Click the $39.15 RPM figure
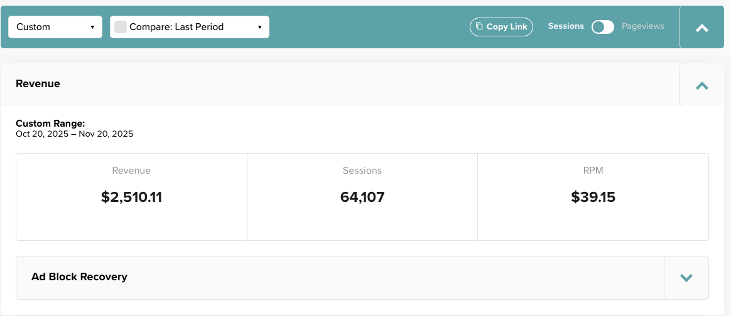Image resolution: width=731 pixels, height=316 pixels. 593,197
